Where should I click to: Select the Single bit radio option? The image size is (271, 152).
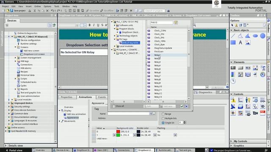(163, 123)
